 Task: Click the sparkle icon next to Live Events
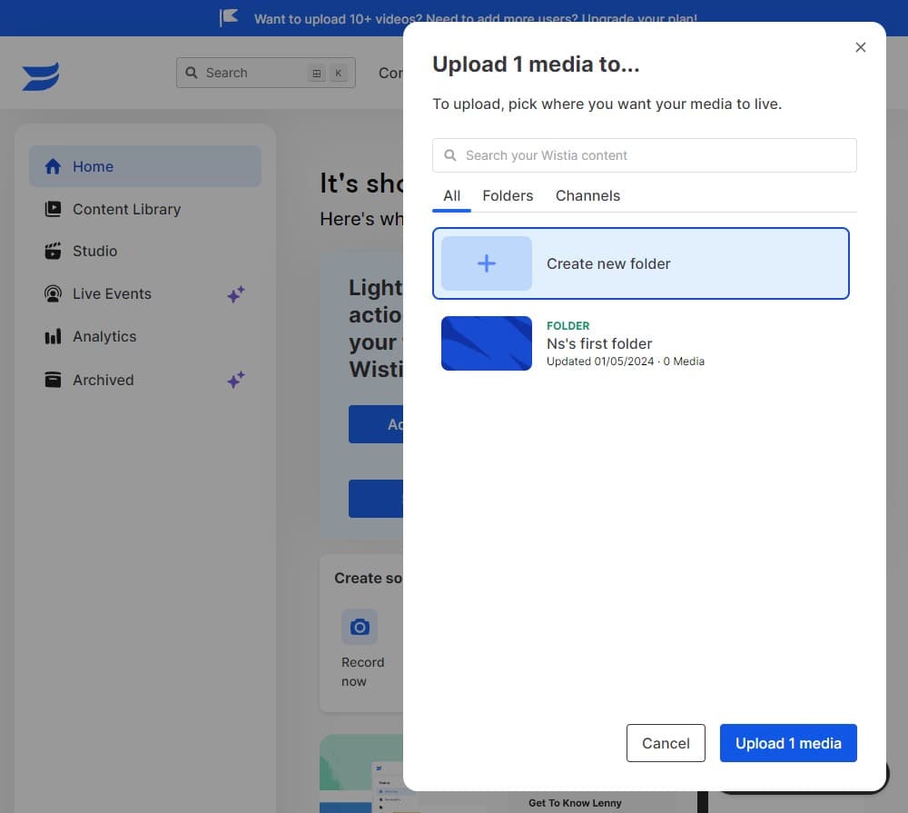coord(236,293)
